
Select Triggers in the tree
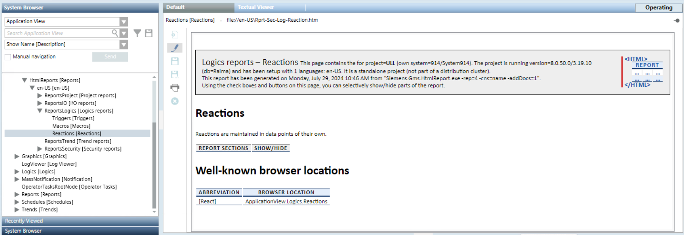(73, 118)
